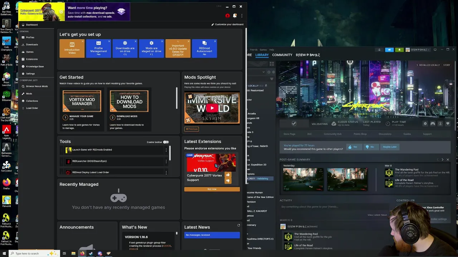Click thumbs down on Vortex Support extension

tap(228, 181)
